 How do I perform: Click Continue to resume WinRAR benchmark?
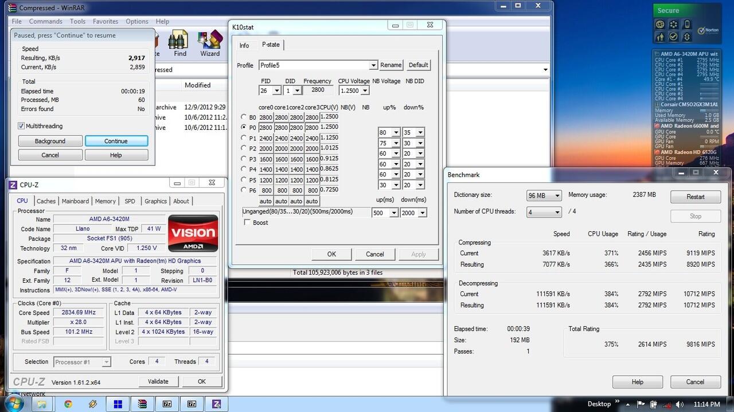click(116, 141)
